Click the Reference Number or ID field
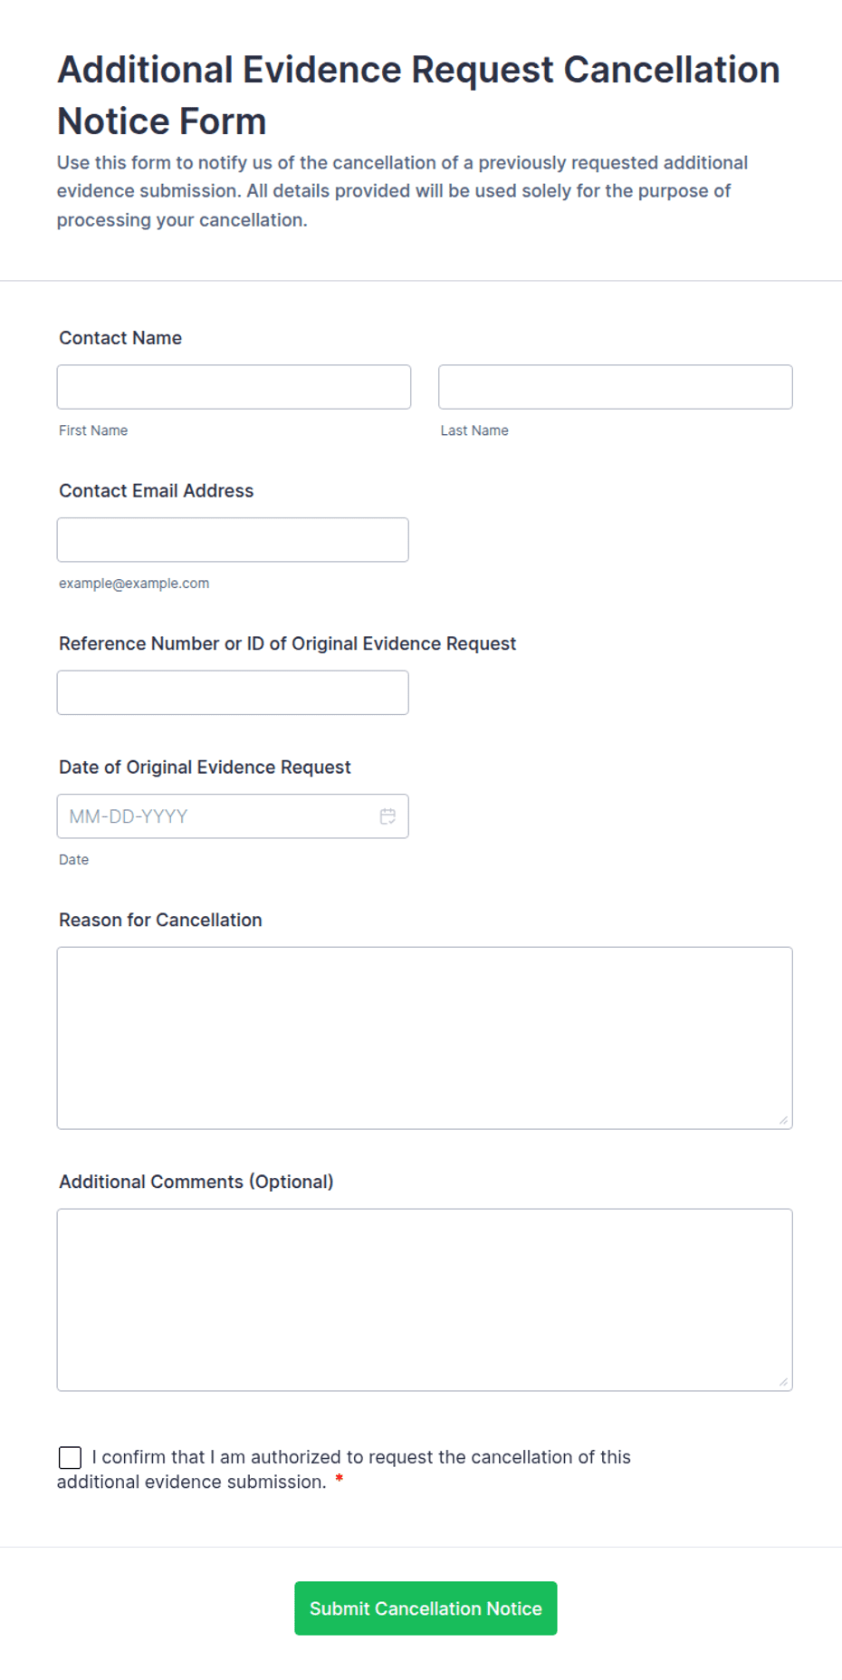Viewport: 842px width, 1680px height. pyautogui.click(x=233, y=692)
